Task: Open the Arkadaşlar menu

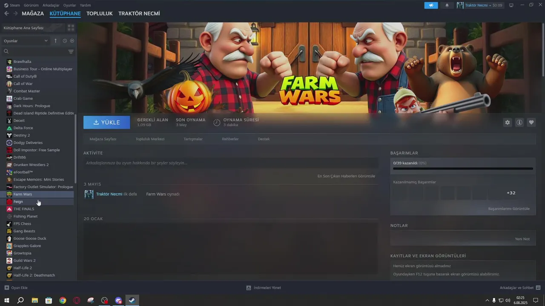Action: pyautogui.click(x=51, y=5)
